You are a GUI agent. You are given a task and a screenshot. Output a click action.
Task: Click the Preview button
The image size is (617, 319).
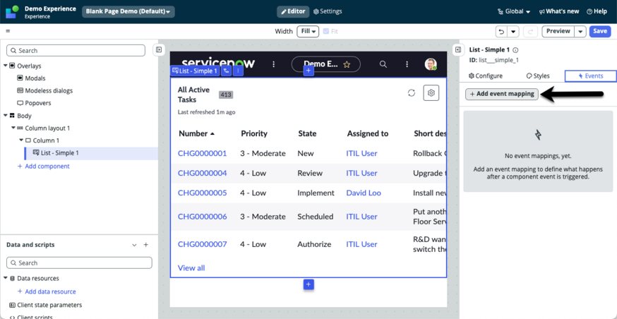coord(558,32)
